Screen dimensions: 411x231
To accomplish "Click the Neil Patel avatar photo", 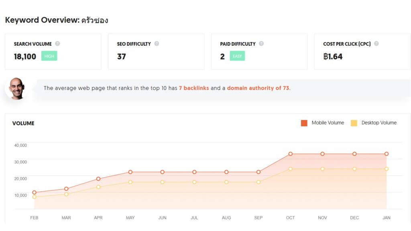I will 16,89.
